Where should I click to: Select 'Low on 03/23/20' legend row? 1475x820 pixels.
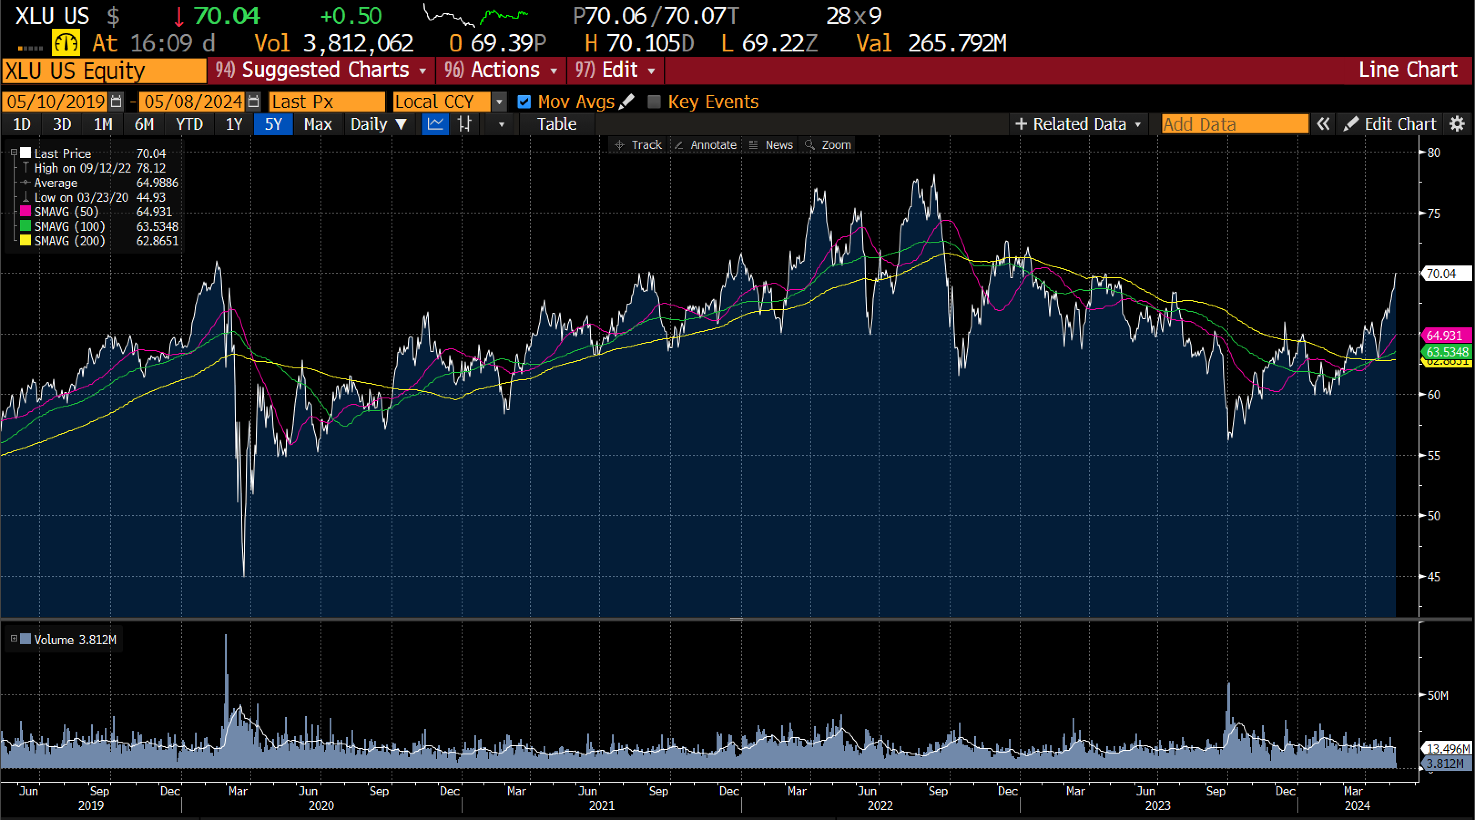(100, 197)
